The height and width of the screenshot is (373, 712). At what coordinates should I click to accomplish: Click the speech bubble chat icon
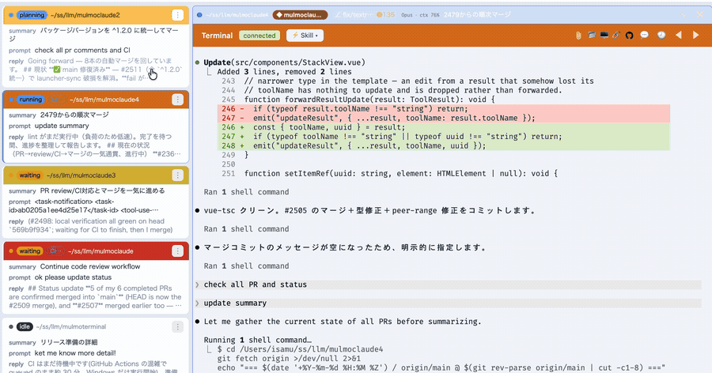click(x=644, y=35)
